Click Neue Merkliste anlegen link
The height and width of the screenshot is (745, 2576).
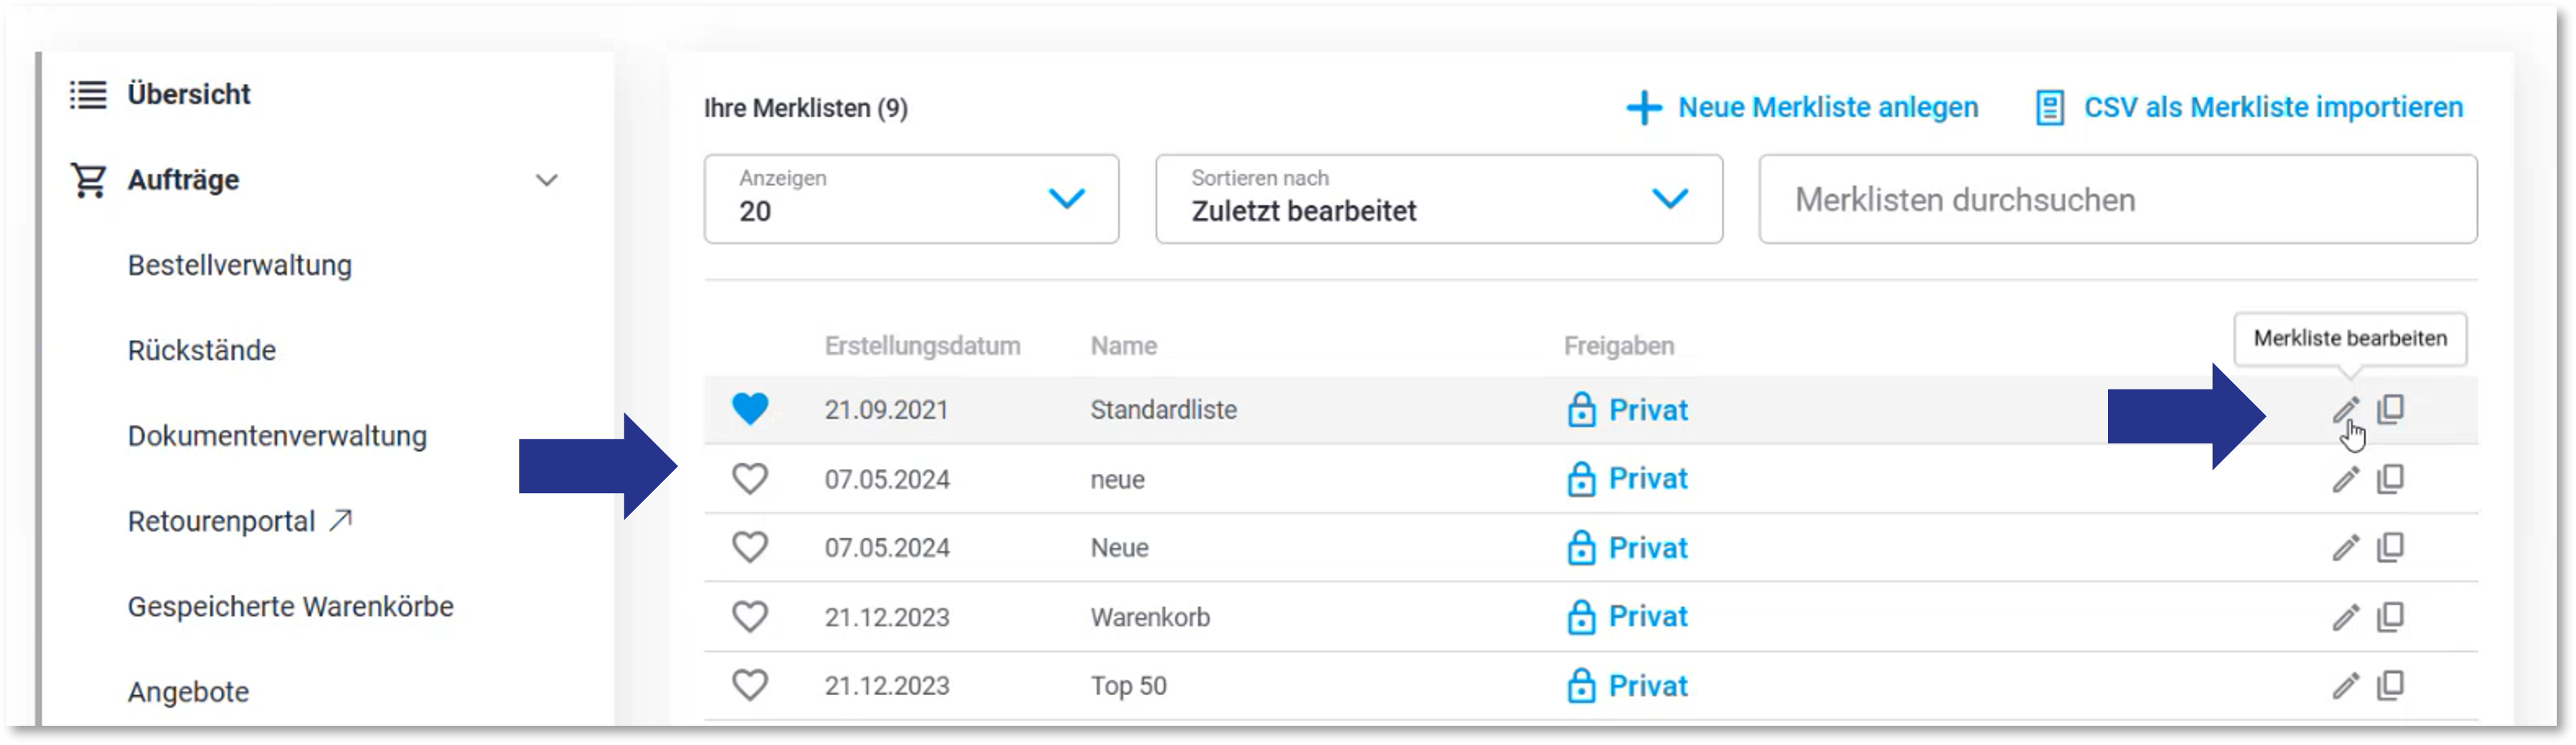click(x=1828, y=107)
